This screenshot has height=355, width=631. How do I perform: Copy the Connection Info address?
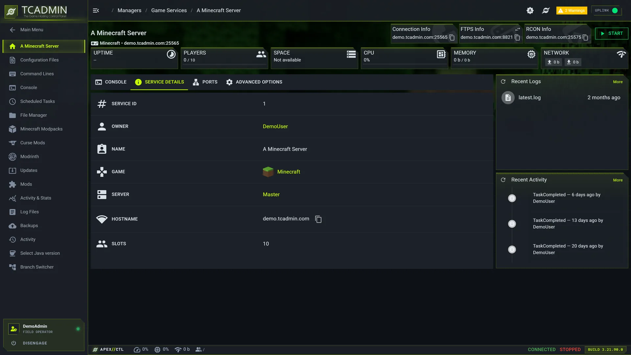click(x=452, y=37)
